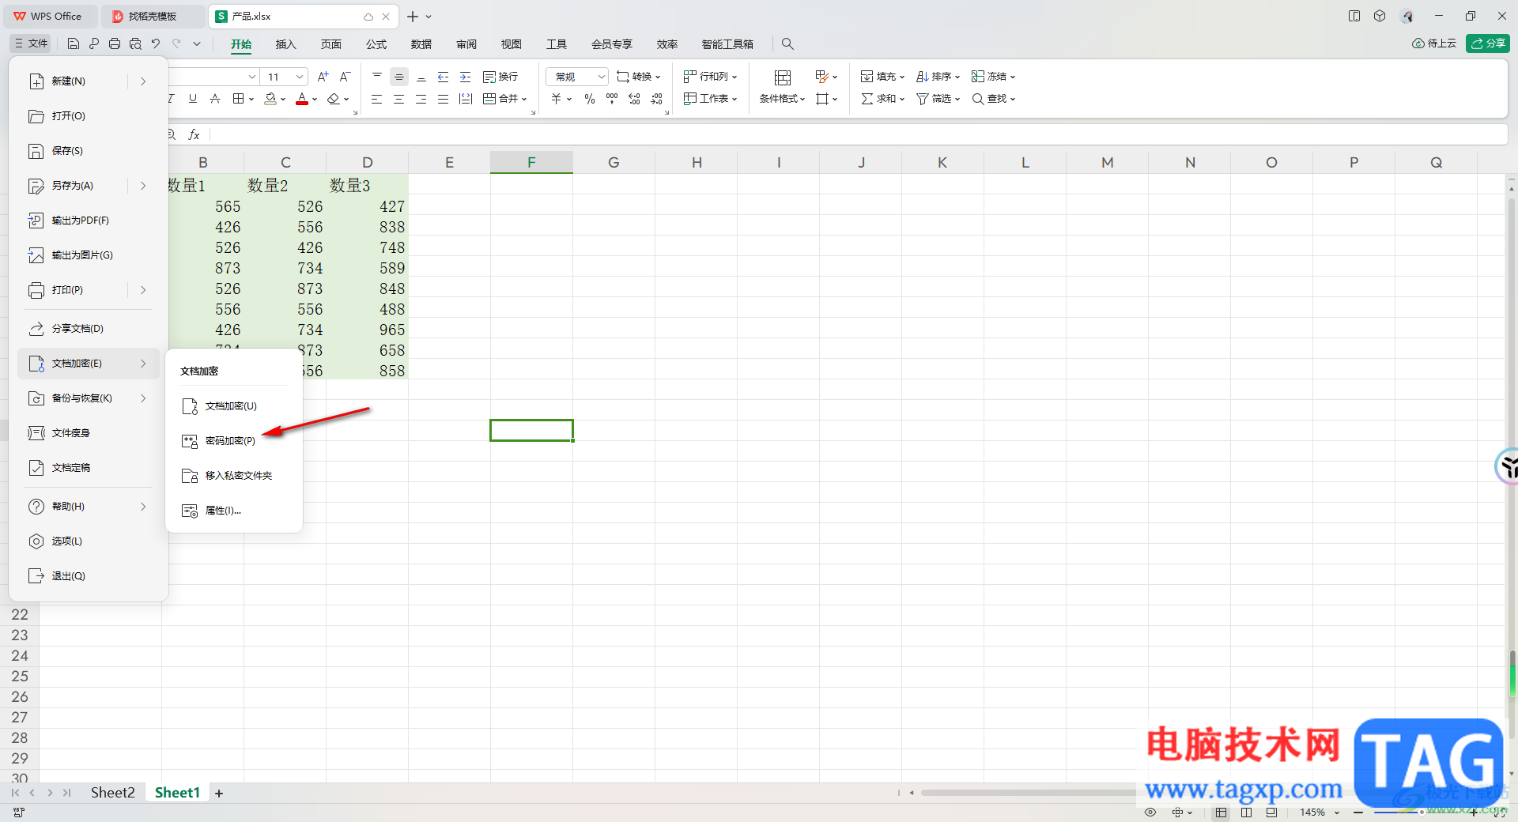This screenshot has width=1518, height=822.
Task: Open the 求和 sum dropdown
Action: pyautogui.click(x=883, y=99)
